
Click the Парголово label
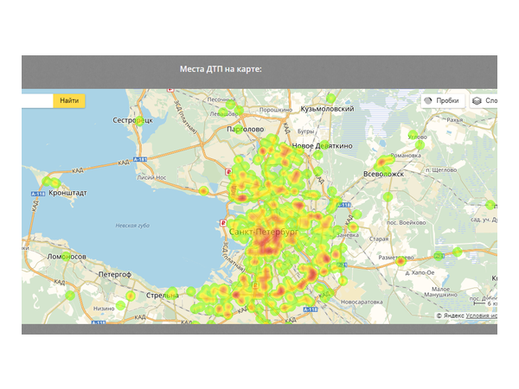(246, 129)
